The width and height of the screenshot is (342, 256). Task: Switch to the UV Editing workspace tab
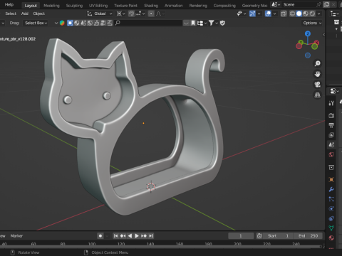point(98,6)
